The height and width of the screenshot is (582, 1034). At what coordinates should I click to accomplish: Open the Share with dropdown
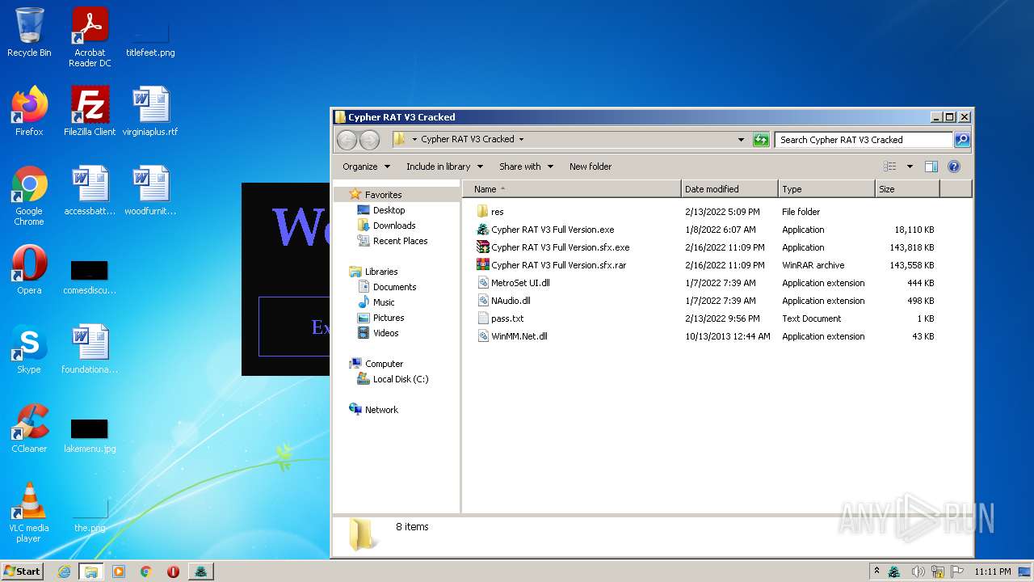(526, 167)
